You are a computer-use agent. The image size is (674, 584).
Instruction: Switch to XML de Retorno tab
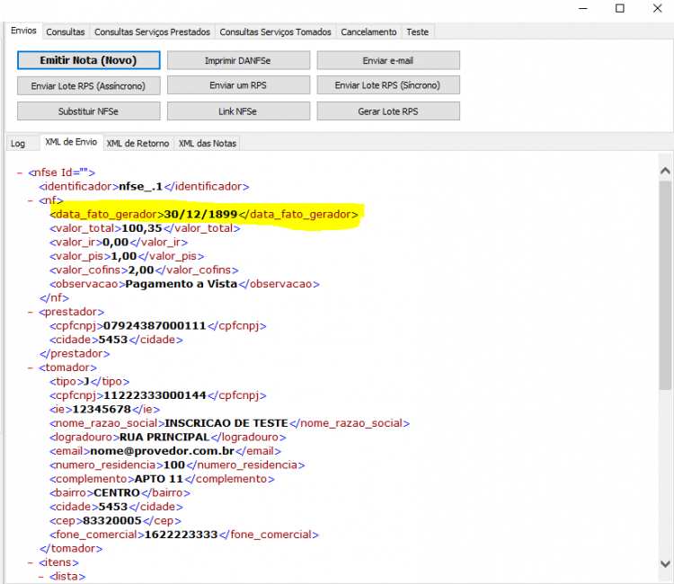click(x=138, y=143)
